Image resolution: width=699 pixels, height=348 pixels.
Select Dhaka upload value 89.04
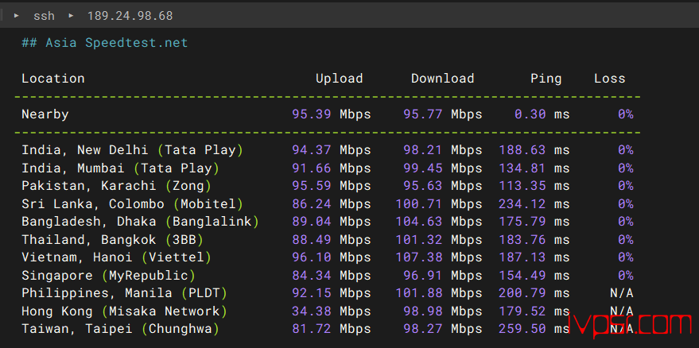pos(311,222)
